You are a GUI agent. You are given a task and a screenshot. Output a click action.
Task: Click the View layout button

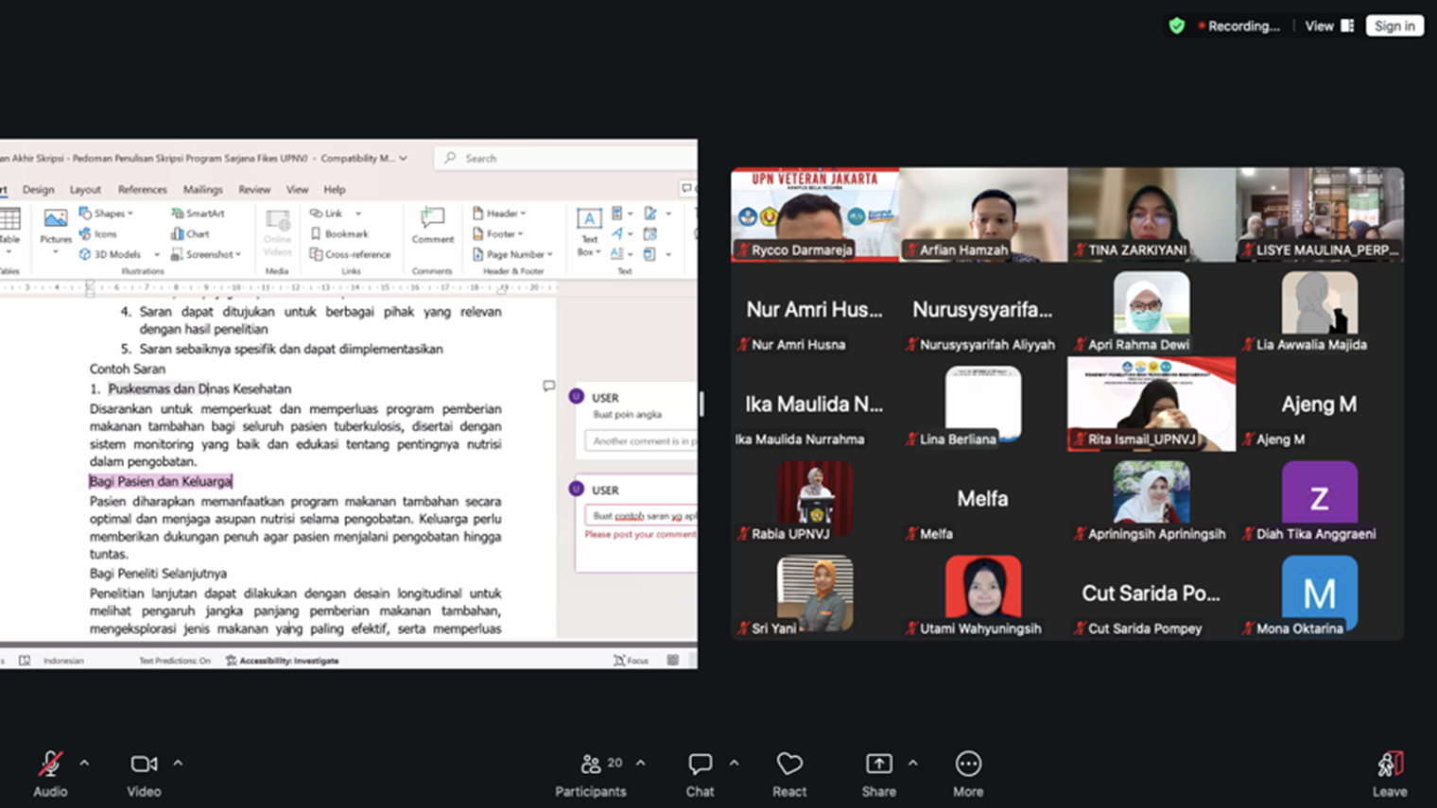[x=1328, y=26]
